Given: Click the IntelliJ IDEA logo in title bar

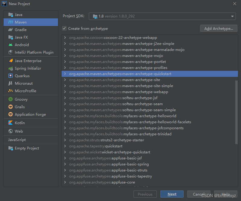Looking at the screenshot, I should click(x=4, y=4).
